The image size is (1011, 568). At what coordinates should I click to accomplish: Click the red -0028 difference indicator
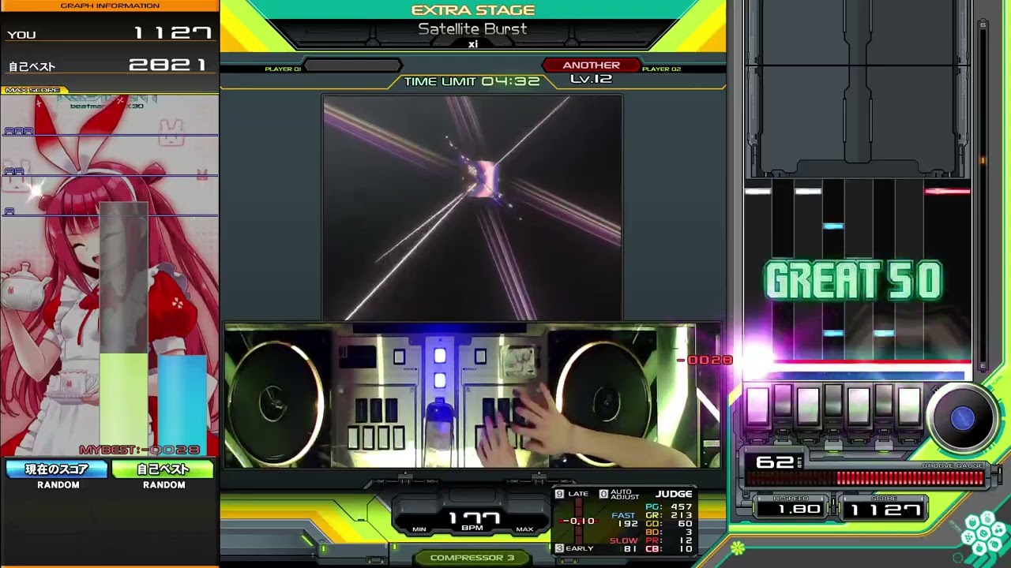706,360
